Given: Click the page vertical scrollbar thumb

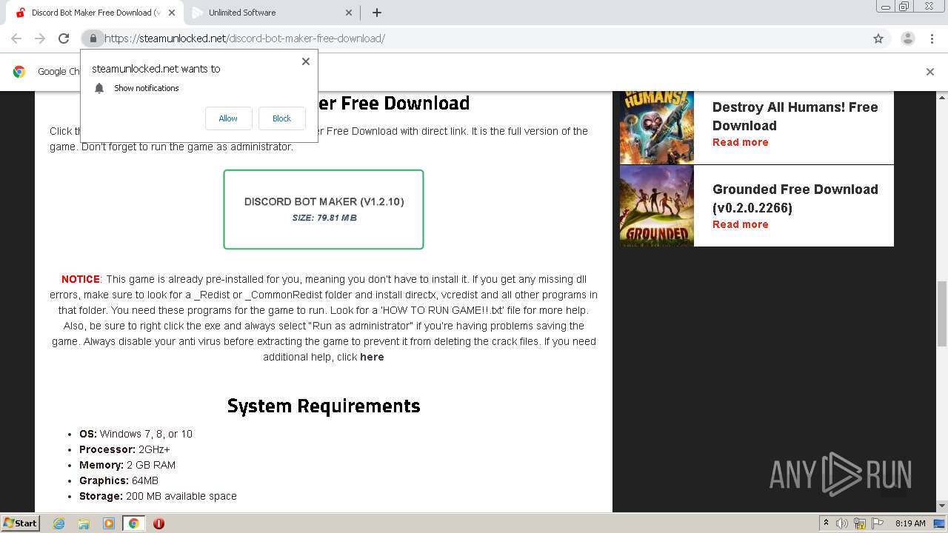Looking at the screenshot, I should pyautogui.click(x=942, y=314).
